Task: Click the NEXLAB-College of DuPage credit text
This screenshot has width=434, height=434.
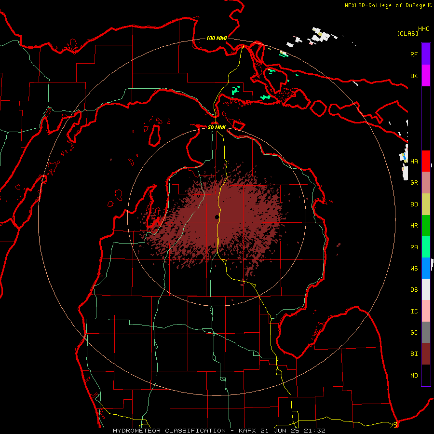Action: (x=385, y=5)
